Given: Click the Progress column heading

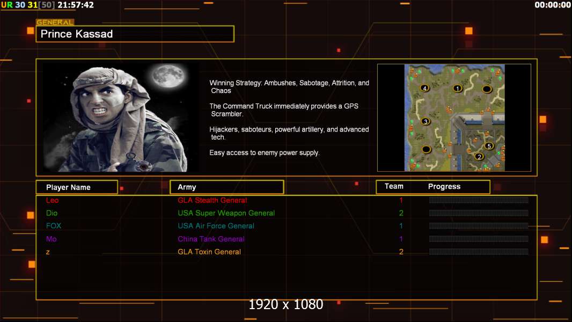Looking at the screenshot, I should tap(444, 186).
